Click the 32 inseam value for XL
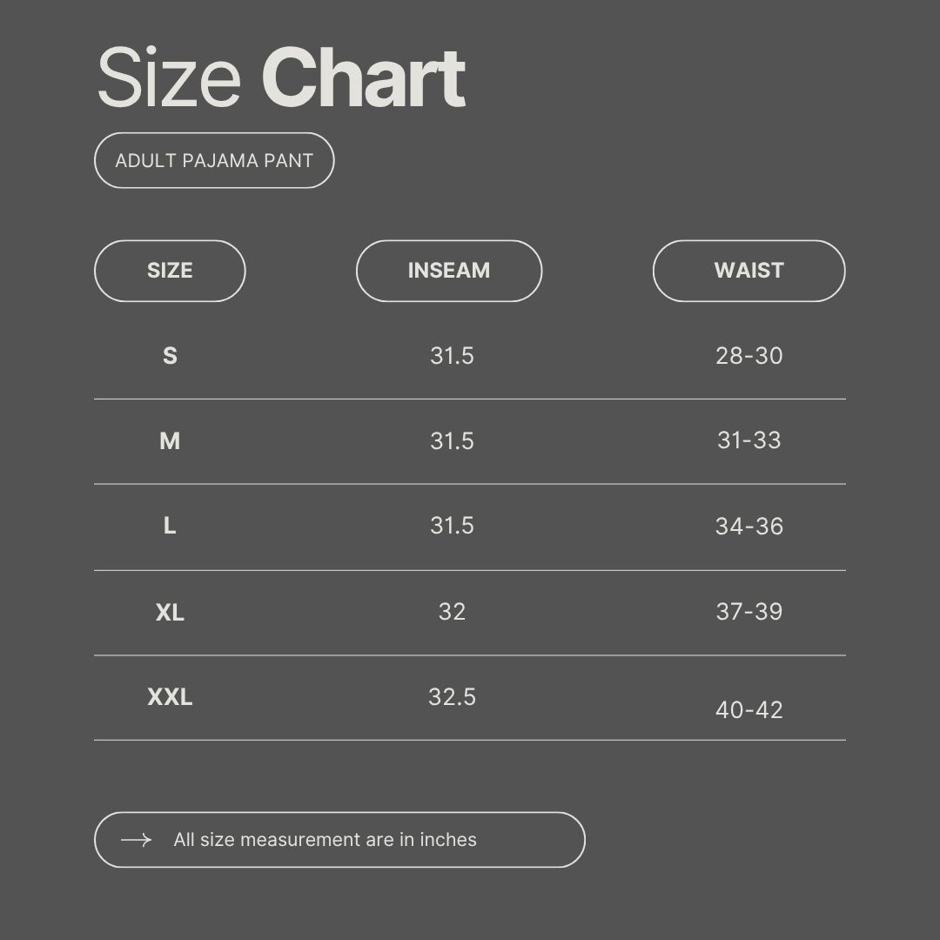This screenshot has width=940, height=940. [452, 612]
